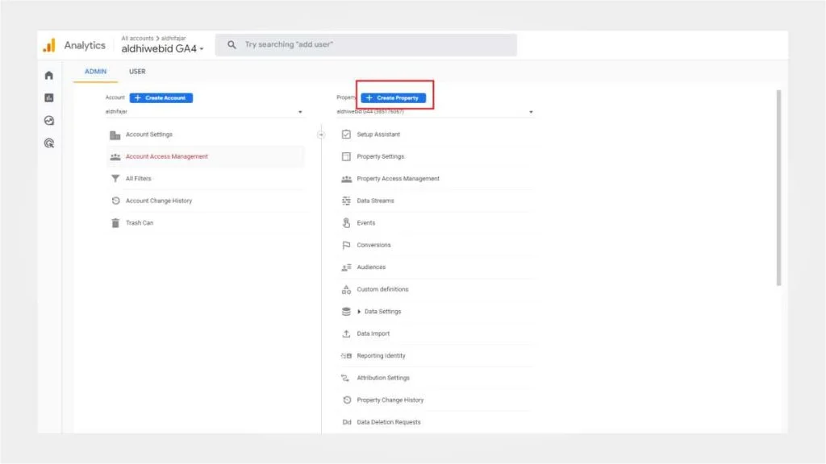Viewport: 826px width, 464px height.
Task: Click the Property Access Management people icon
Action: pyautogui.click(x=346, y=179)
